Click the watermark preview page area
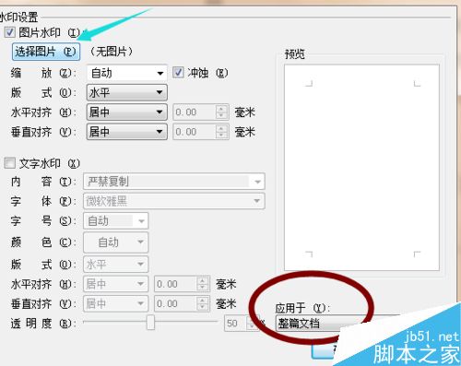The width and height of the screenshot is (461, 366). click(361, 168)
